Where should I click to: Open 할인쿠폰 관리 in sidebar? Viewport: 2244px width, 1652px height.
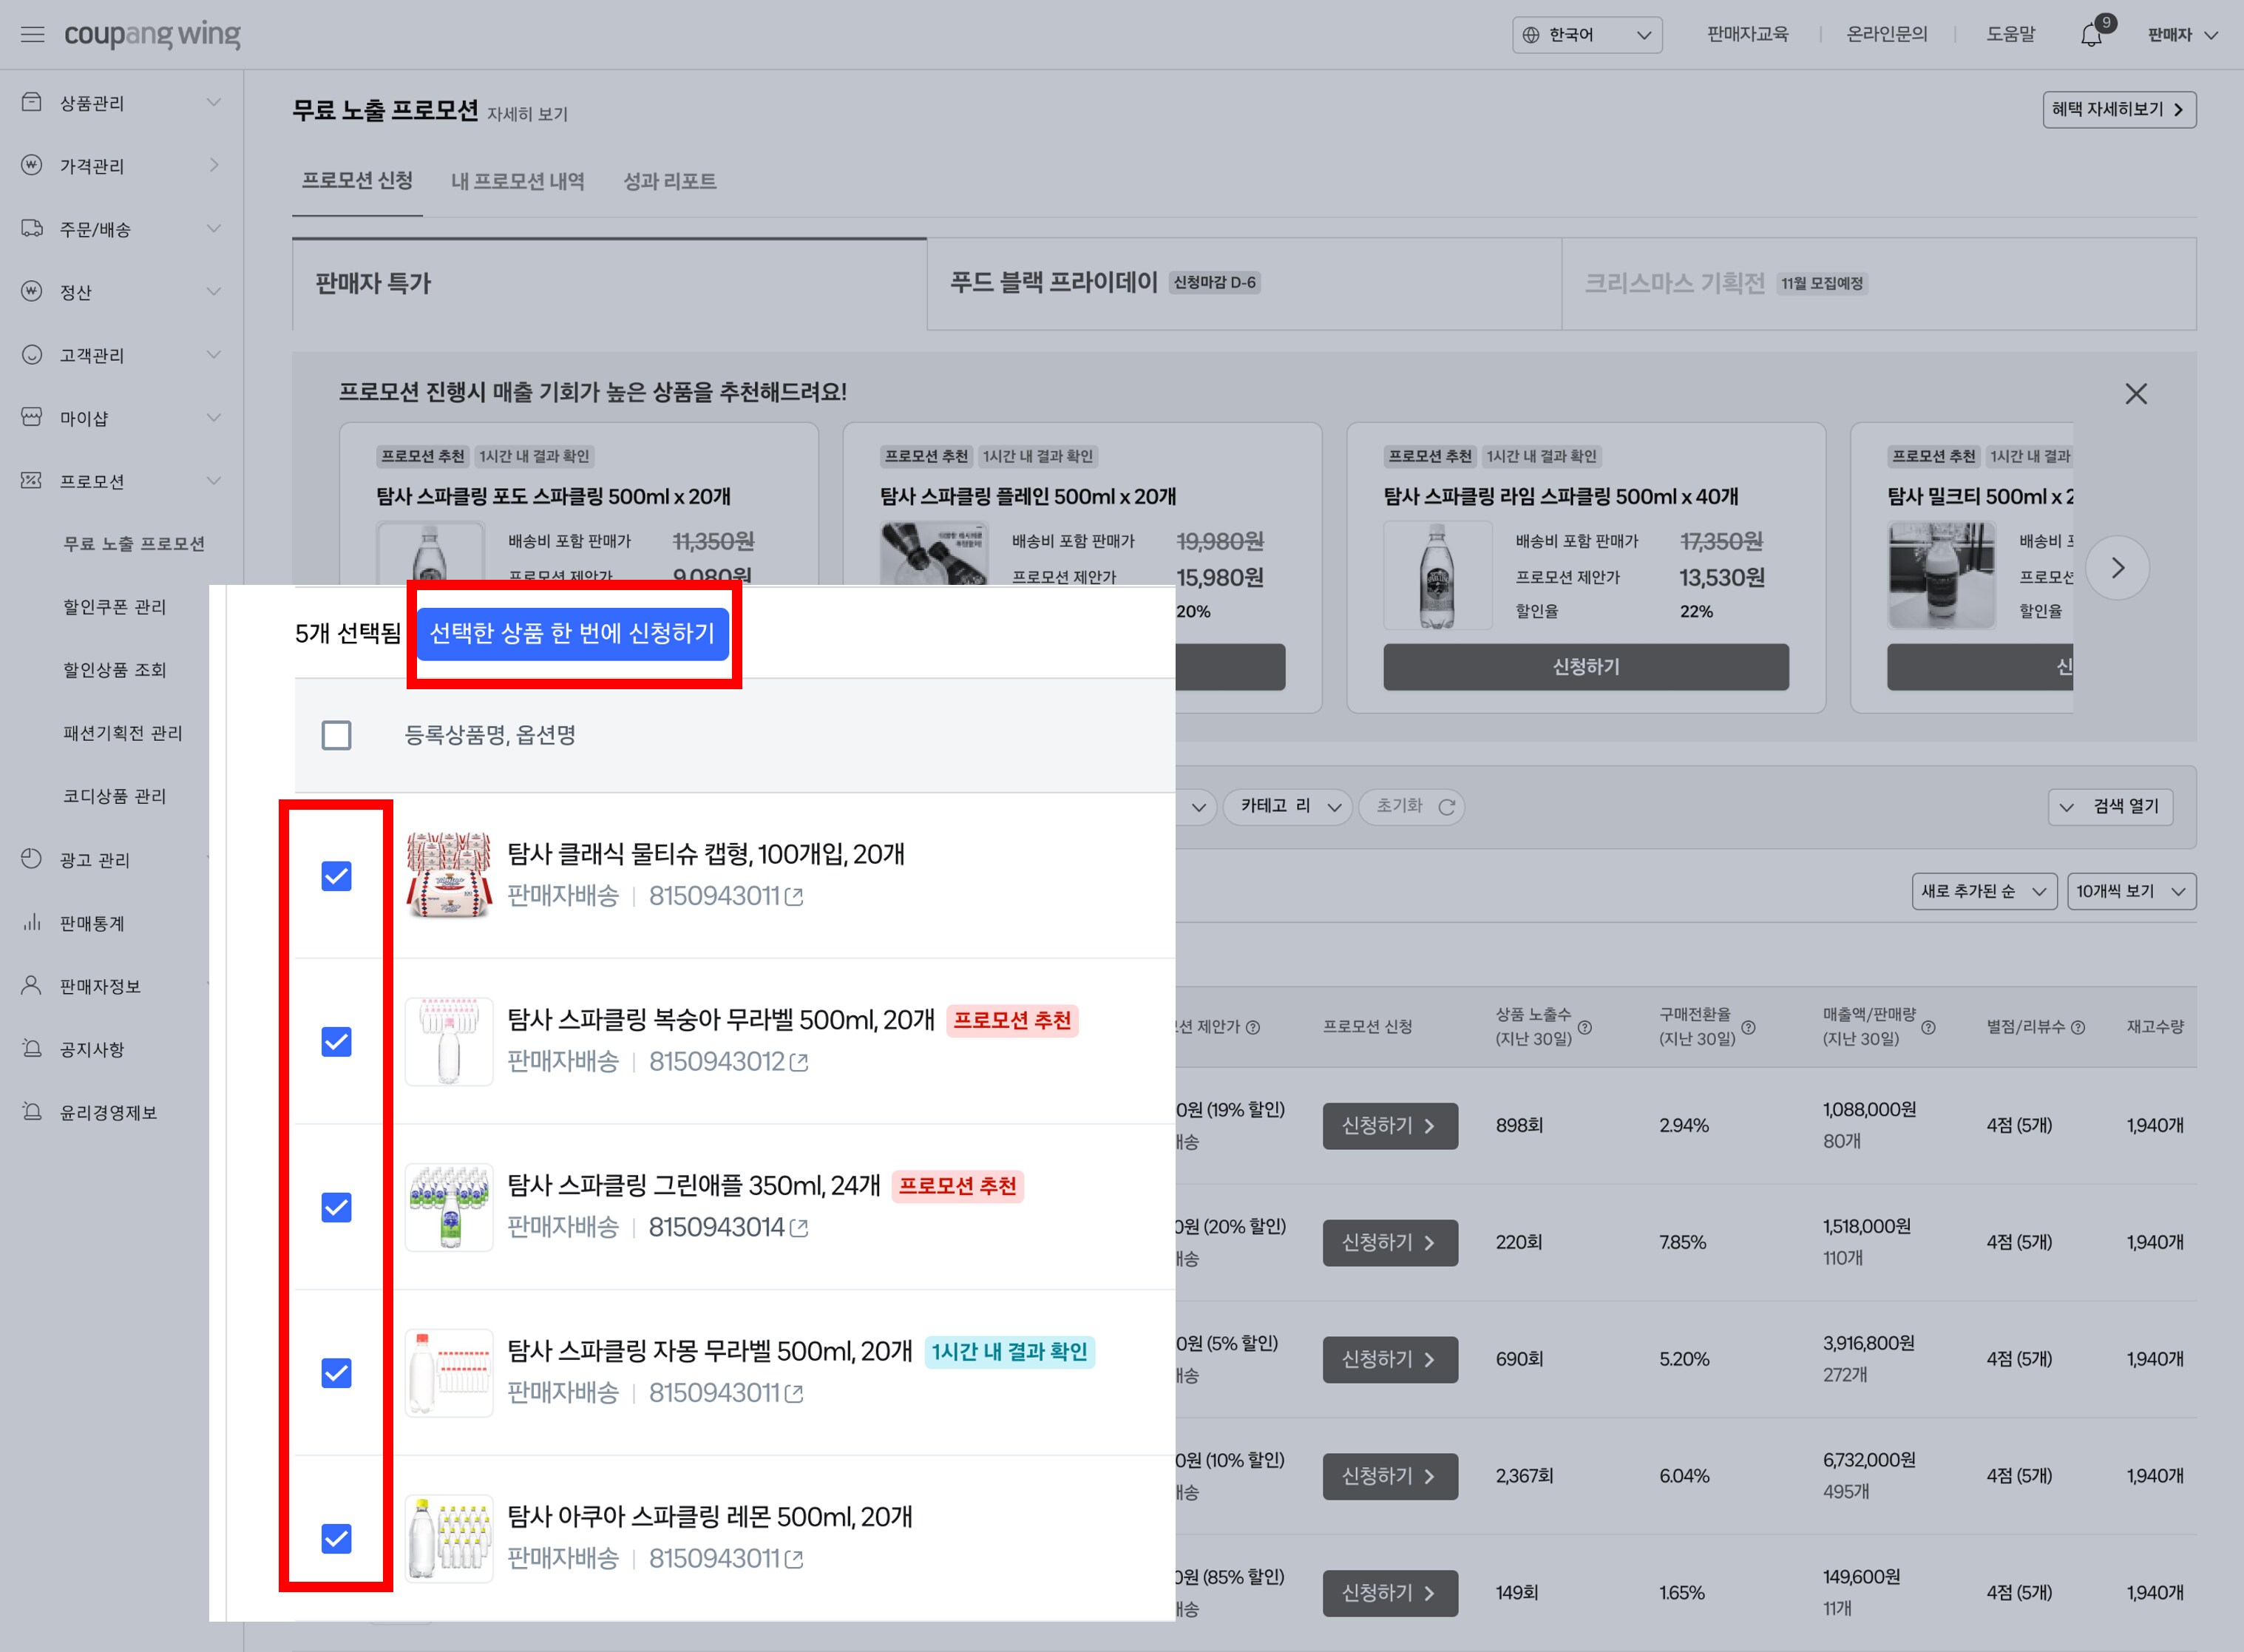click(115, 607)
